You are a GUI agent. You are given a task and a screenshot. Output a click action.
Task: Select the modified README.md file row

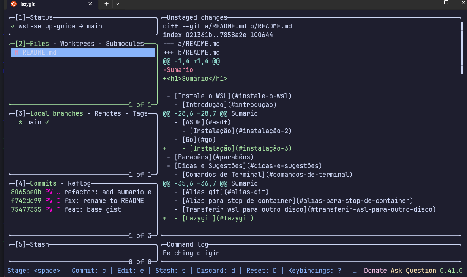tap(83, 52)
